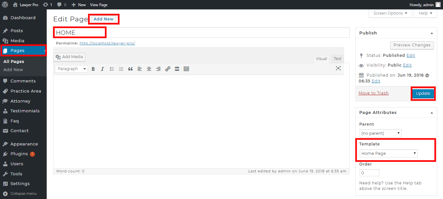Click the blue Update button
Screen dimensions: 443x199
[x=423, y=93]
